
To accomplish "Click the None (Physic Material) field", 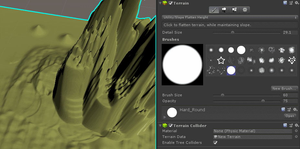I will tap(253, 131).
